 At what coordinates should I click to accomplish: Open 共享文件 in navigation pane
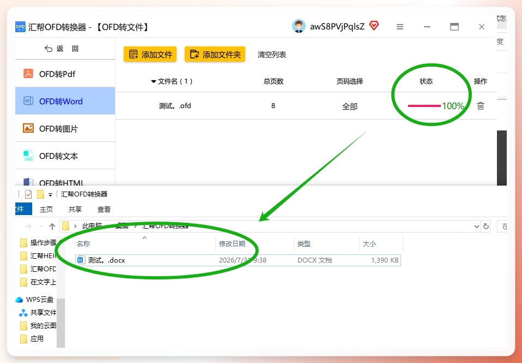point(38,313)
